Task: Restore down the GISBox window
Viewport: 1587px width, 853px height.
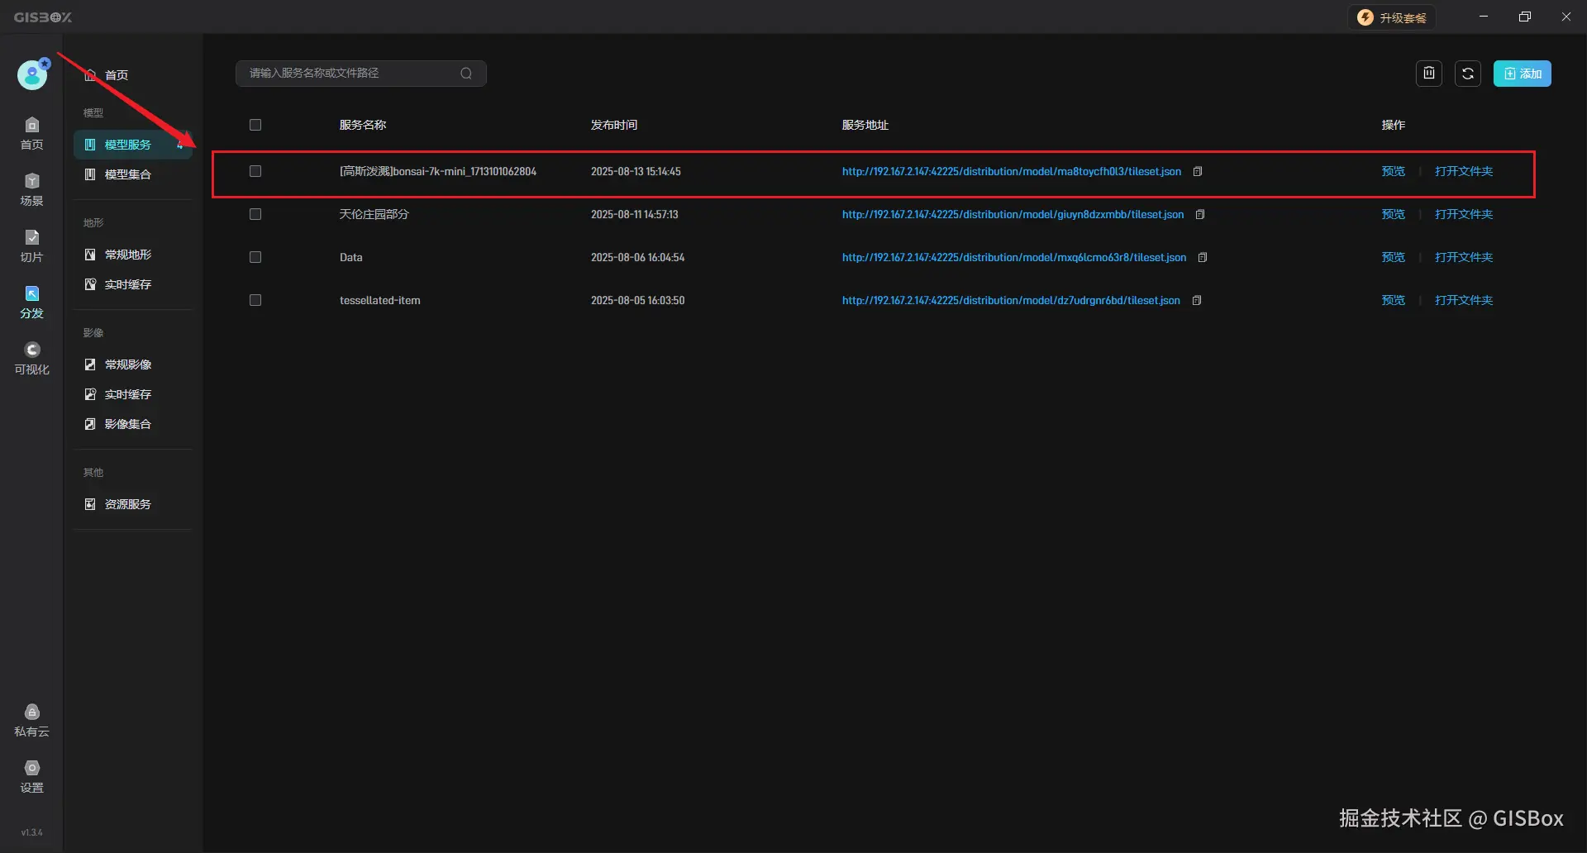Action: [x=1525, y=17]
